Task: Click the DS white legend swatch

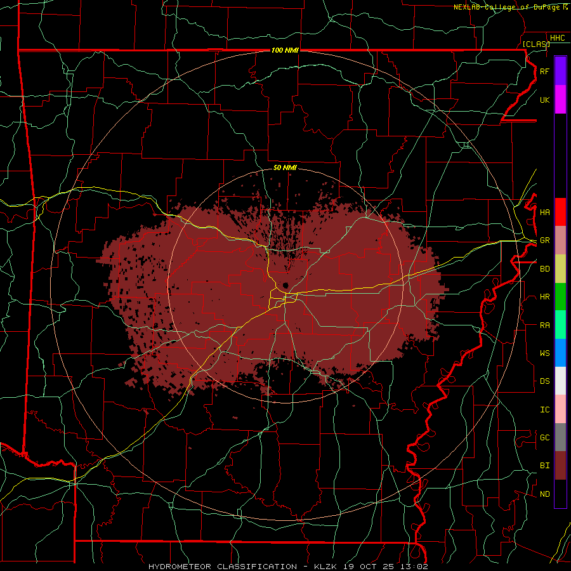Action: coord(560,381)
